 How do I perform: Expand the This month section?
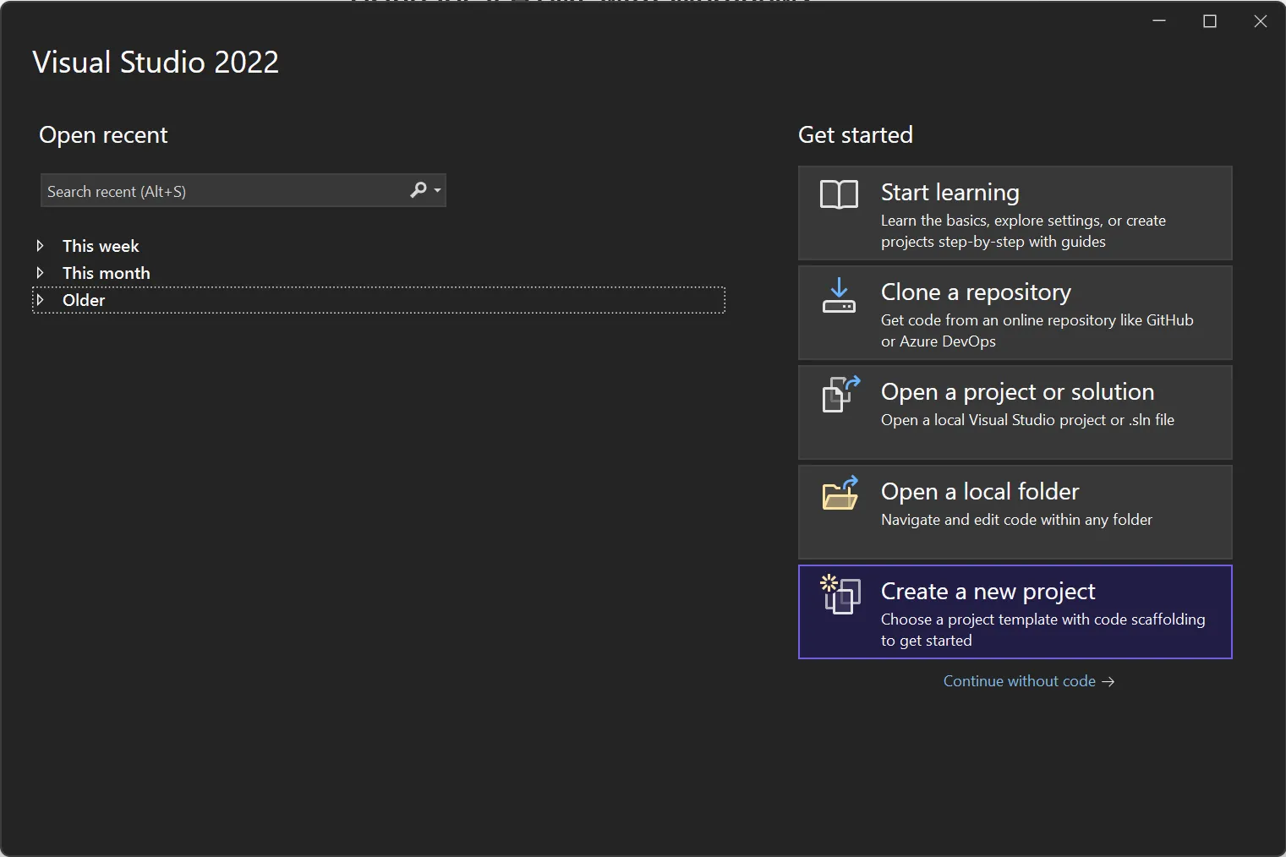pyautogui.click(x=41, y=272)
